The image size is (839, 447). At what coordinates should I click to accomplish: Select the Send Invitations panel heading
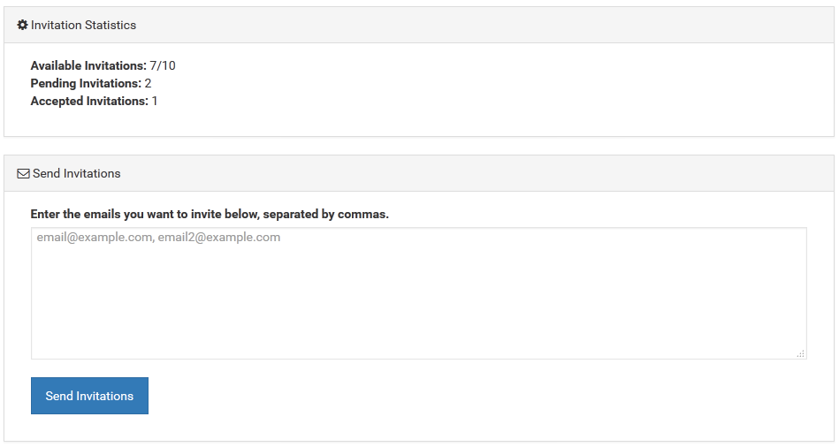(x=77, y=174)
